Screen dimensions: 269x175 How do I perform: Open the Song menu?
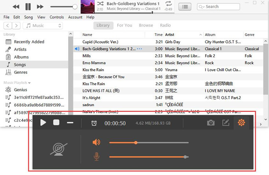(29, 17)
